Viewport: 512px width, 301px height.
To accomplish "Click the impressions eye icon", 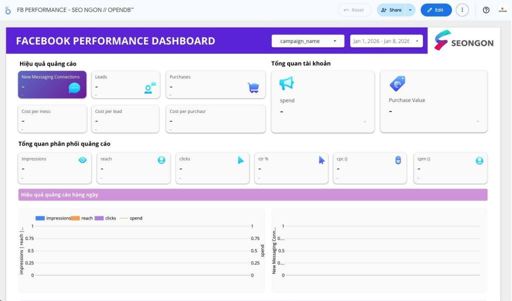I will [x=82, y=160].
